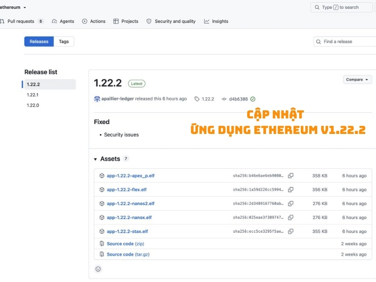Click the Actions play icon

[x=85, y=21]
